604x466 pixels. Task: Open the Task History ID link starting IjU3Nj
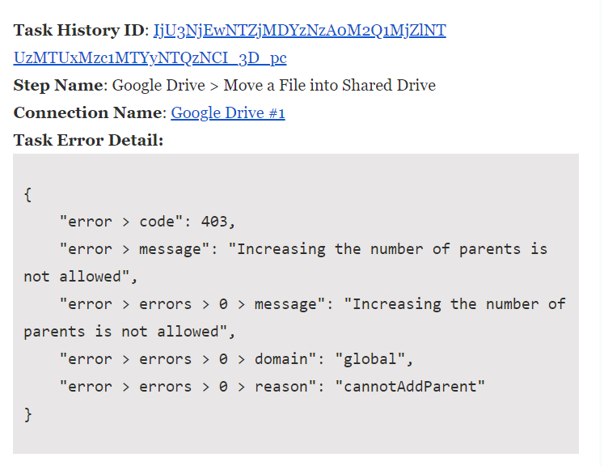tap(300, 31)
